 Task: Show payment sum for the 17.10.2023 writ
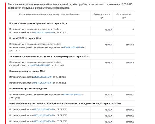[108, 29]
